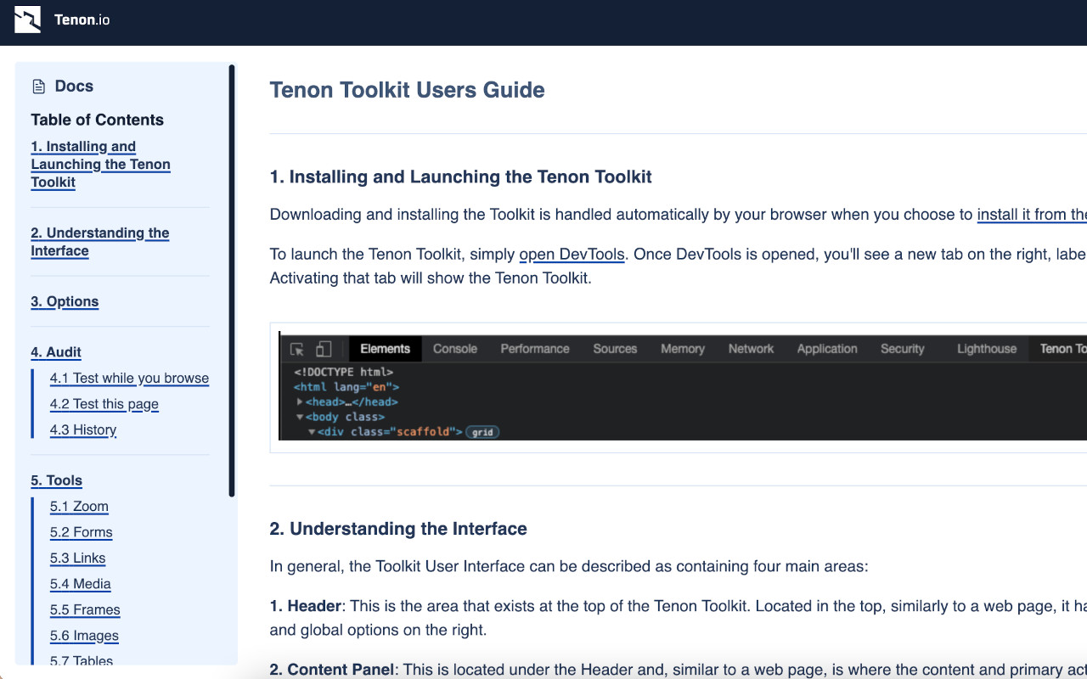Click the '2. Understanding the Interface' content heading
The width and height of the screenshot is (1087, 679).
tap(398, 529)
